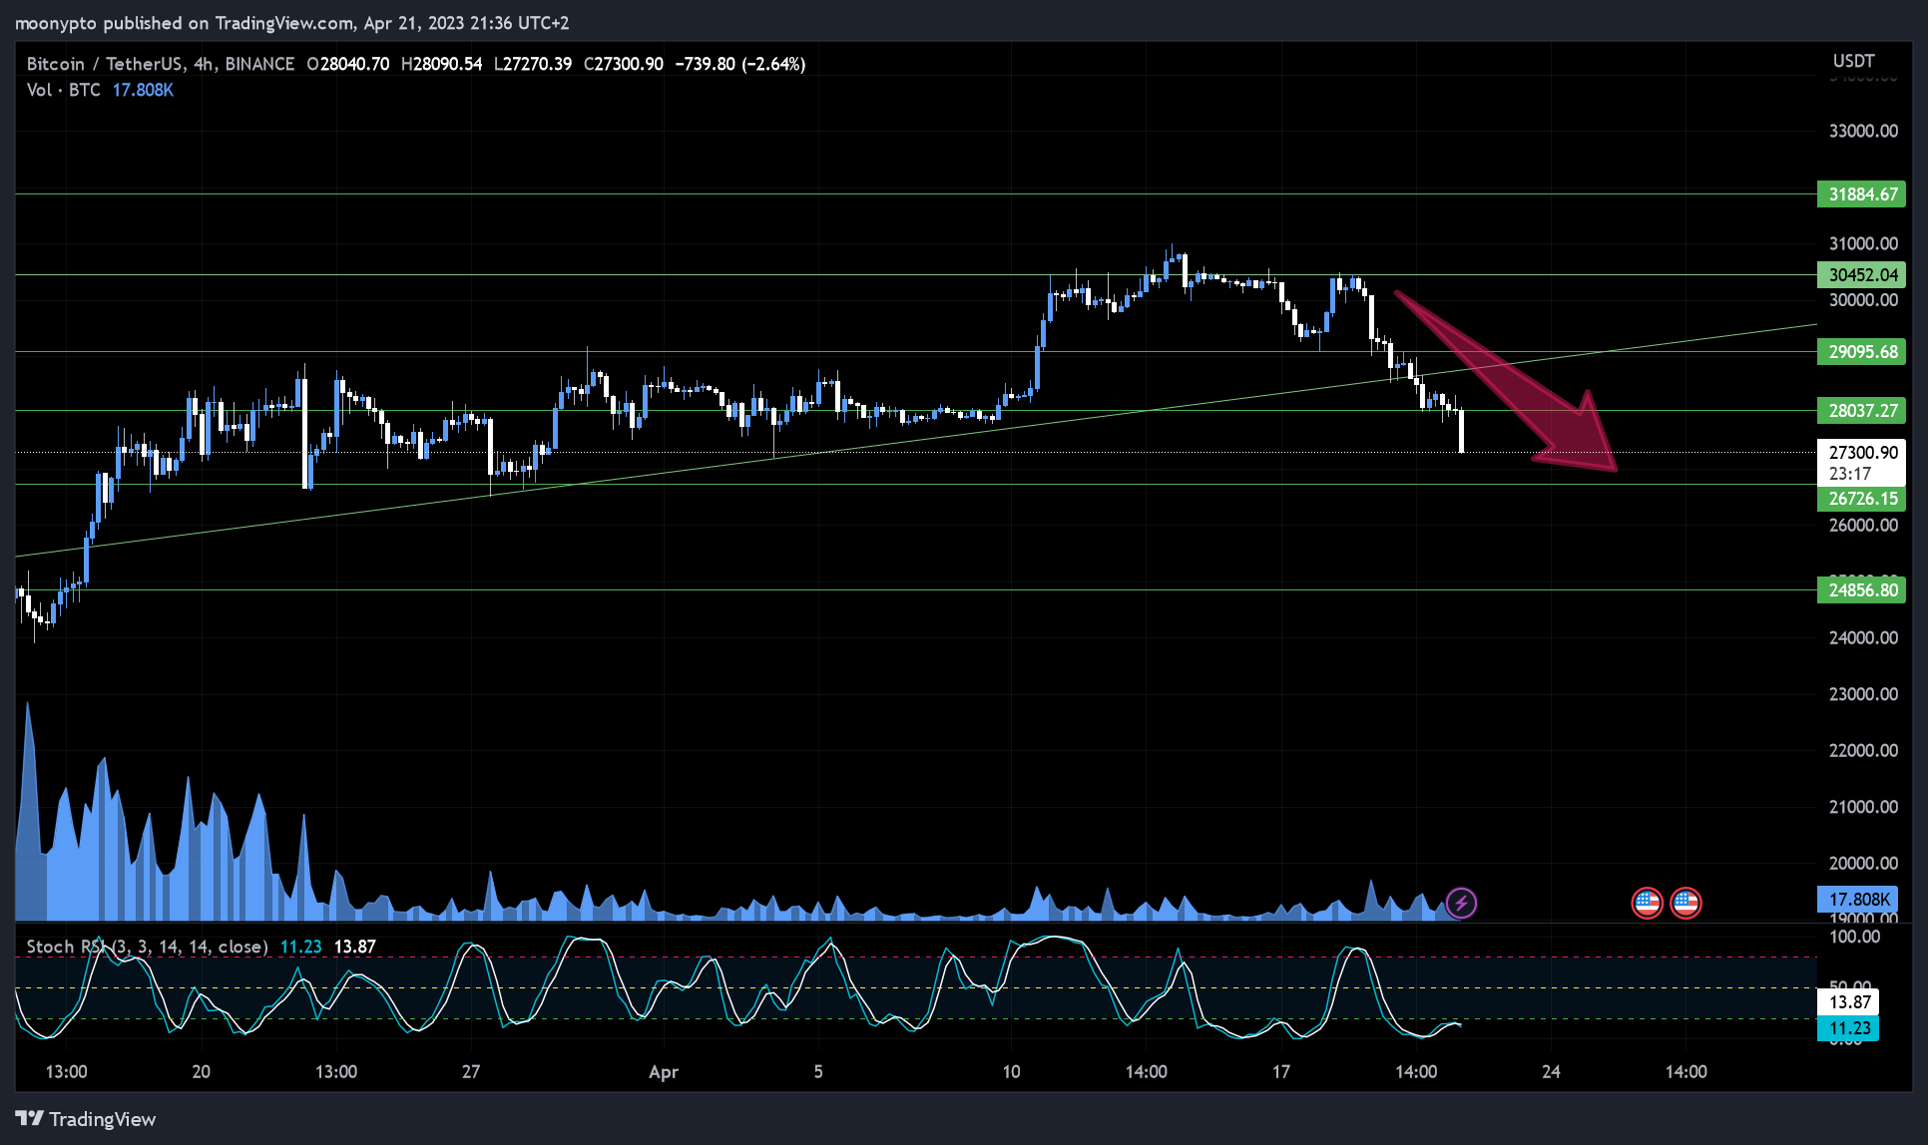Click the low price value L27270.39
The image size is (1928, 1145).
pos(533,64)
